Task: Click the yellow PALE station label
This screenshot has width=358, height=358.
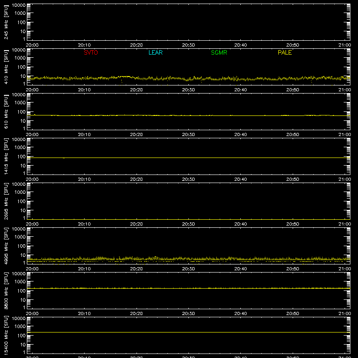Action: (x=285, y=52)
